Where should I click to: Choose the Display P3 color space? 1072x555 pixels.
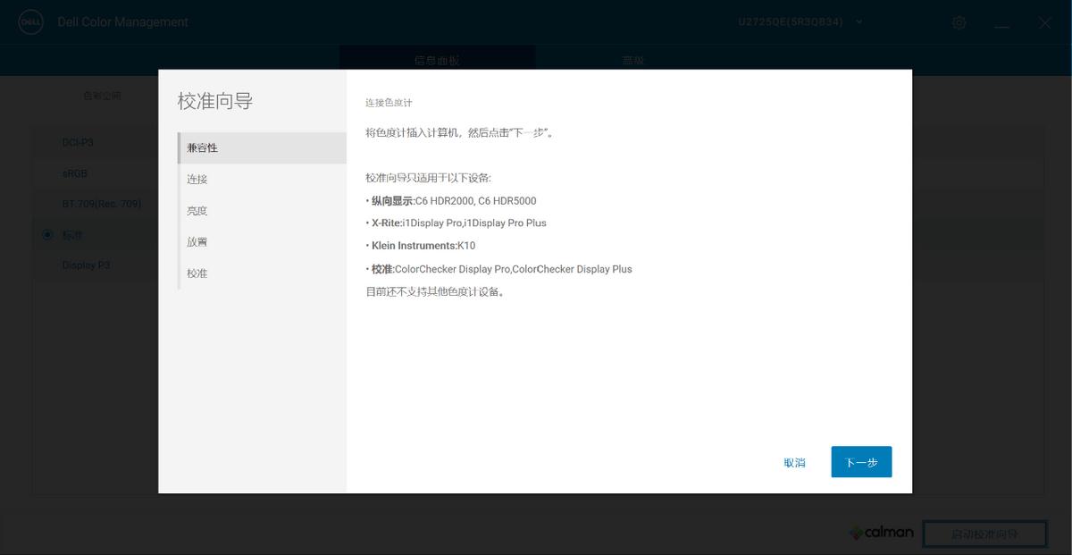click(86, 265)
